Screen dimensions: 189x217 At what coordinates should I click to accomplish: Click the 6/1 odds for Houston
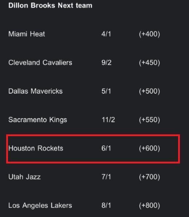(x=106, y=148)
